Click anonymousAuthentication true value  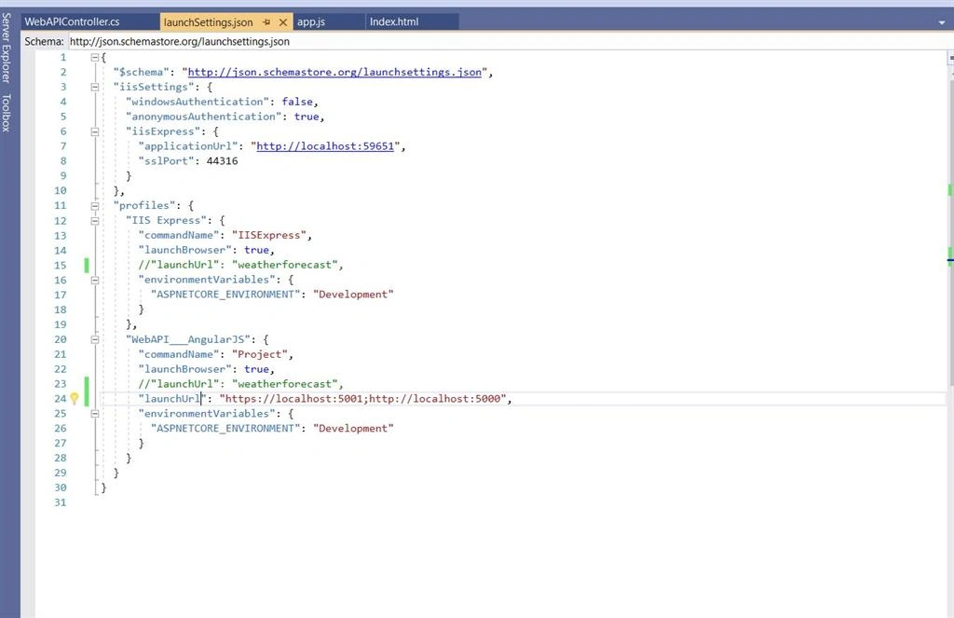point(307,117)
